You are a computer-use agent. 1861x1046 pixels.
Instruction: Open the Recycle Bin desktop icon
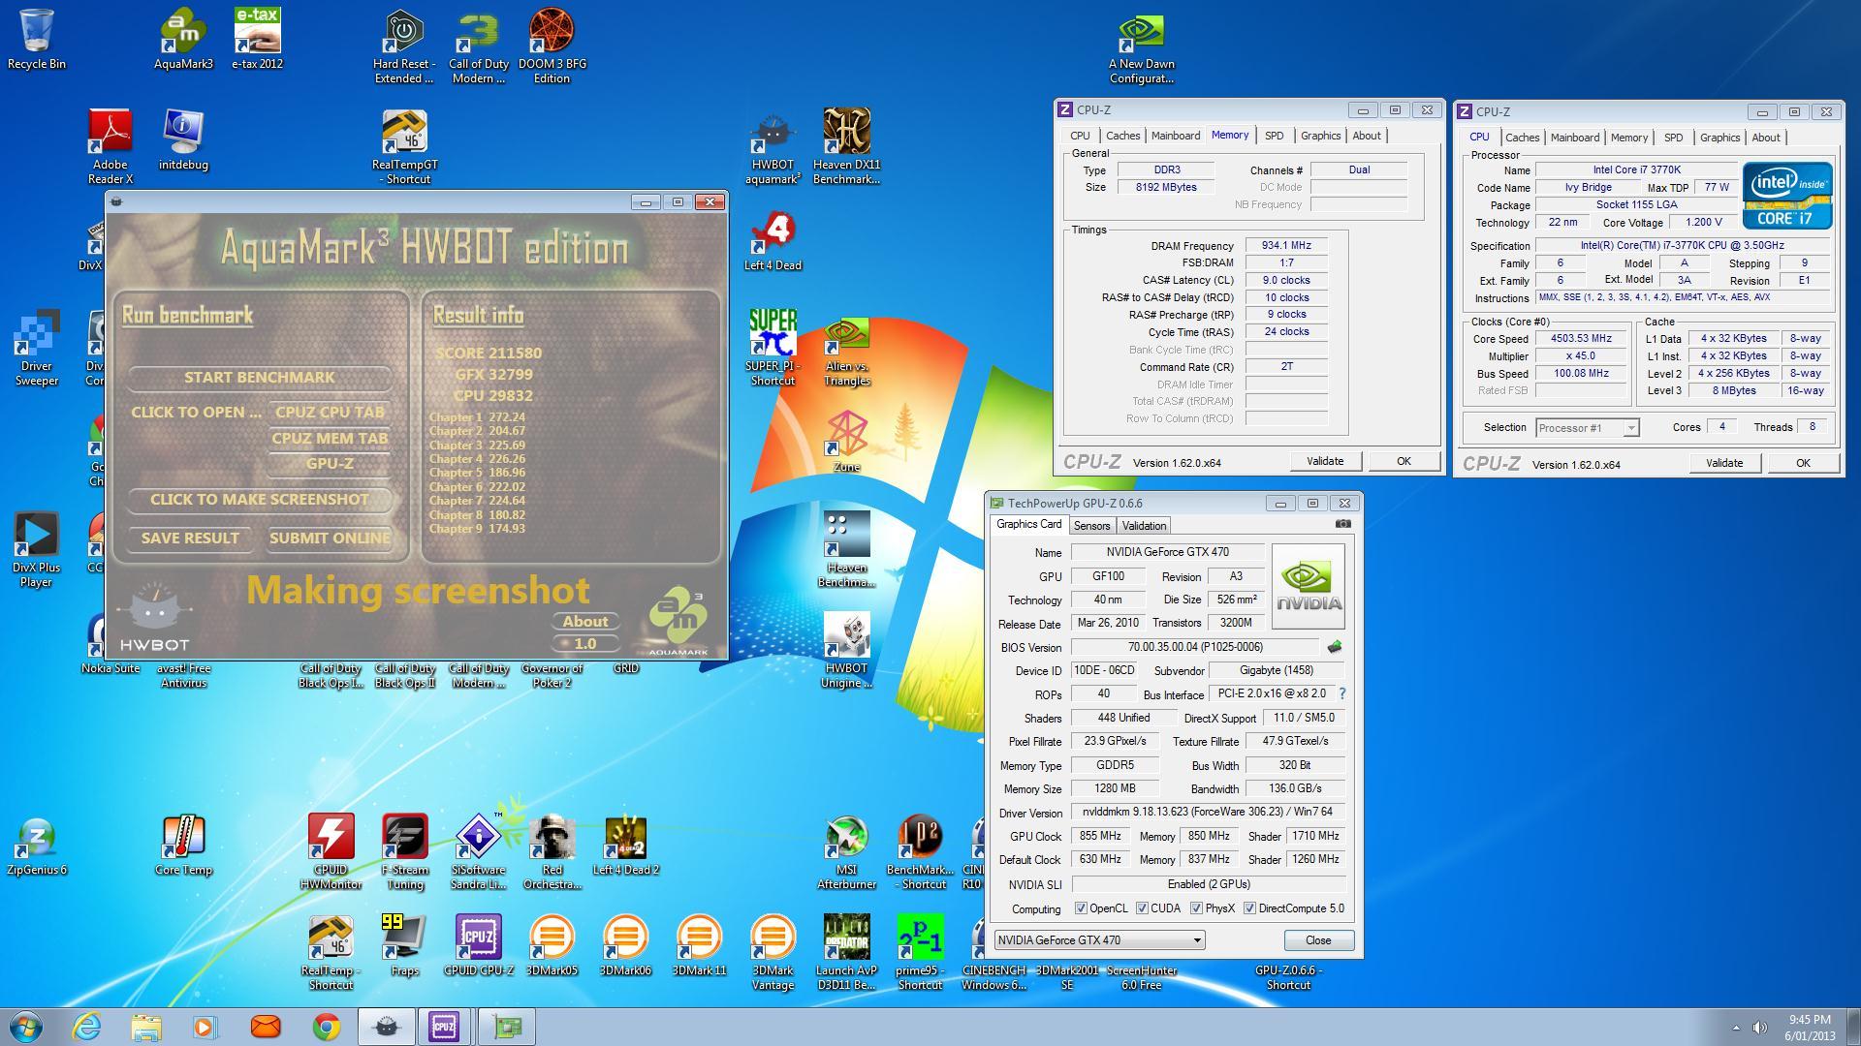click(36, 40)
